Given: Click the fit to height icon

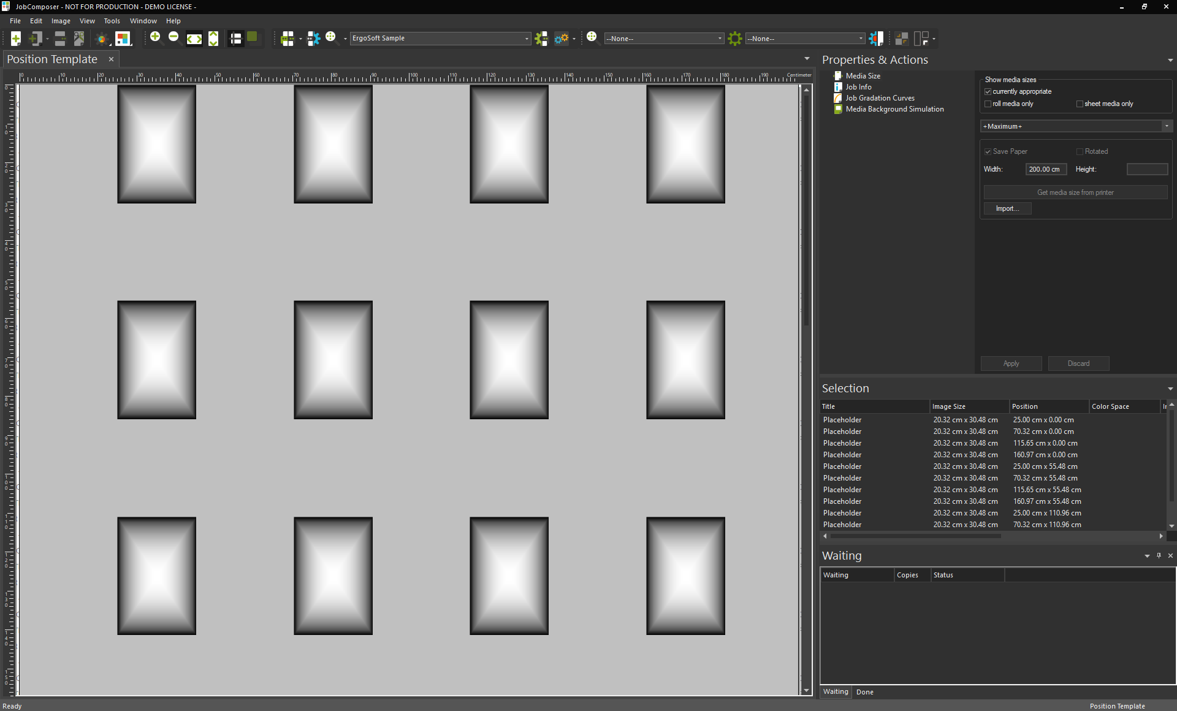Looking at the screenshot, I should (x=213, y=39).
